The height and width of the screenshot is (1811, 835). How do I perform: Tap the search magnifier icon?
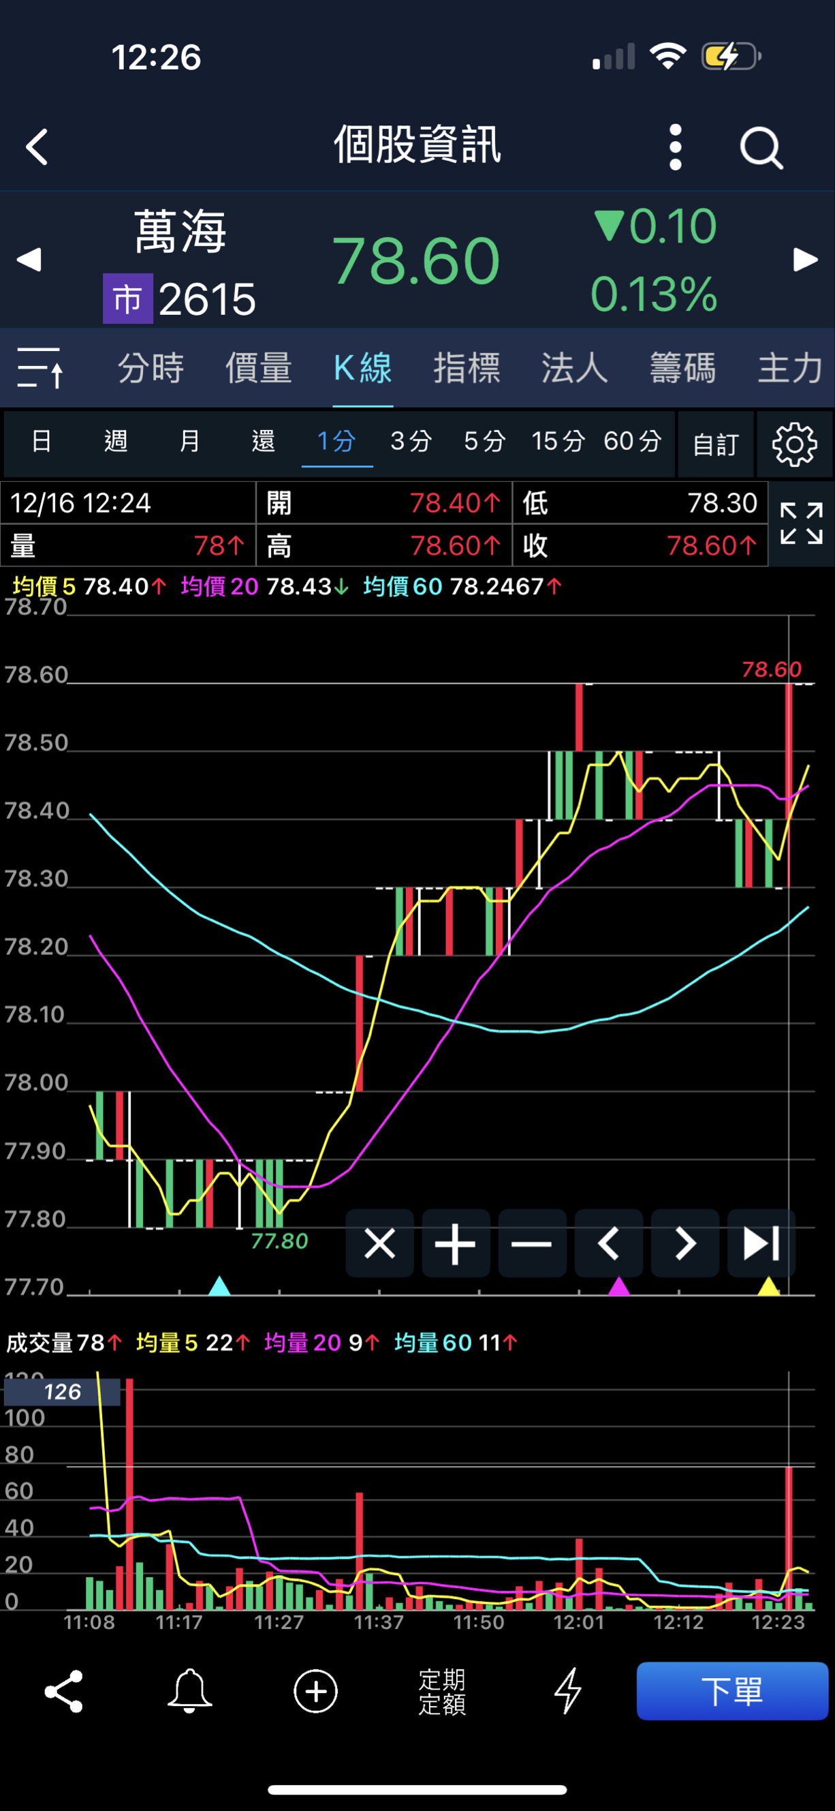761,149
